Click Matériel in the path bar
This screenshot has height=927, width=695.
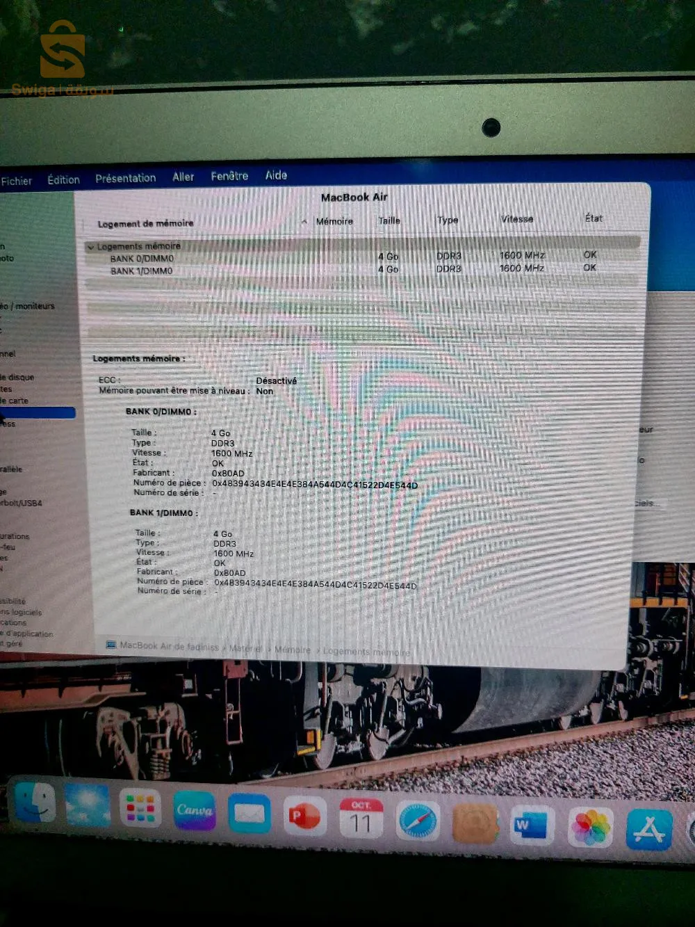pos(245,648)
